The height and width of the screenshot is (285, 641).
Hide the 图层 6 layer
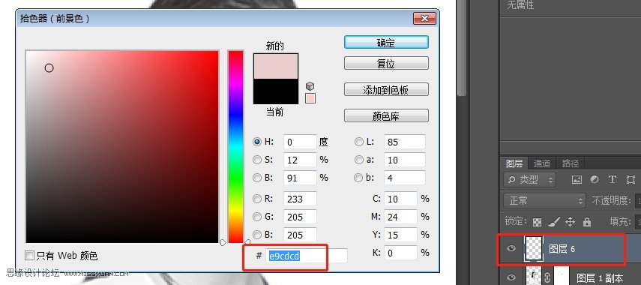tap(511, 248)
